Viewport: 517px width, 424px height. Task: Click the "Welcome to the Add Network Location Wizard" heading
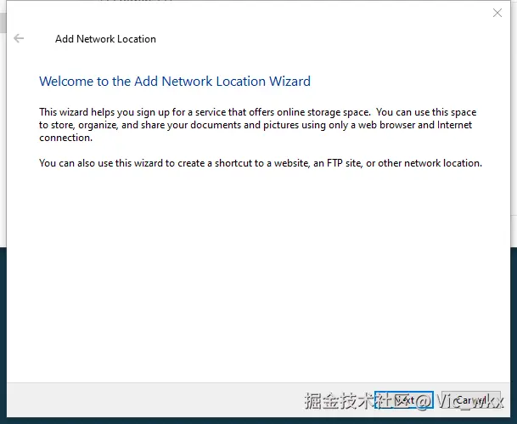(175, 82)
